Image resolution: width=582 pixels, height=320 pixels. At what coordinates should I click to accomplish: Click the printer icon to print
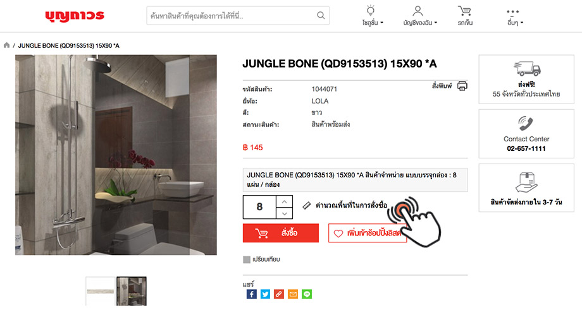[x=462, y=86]
